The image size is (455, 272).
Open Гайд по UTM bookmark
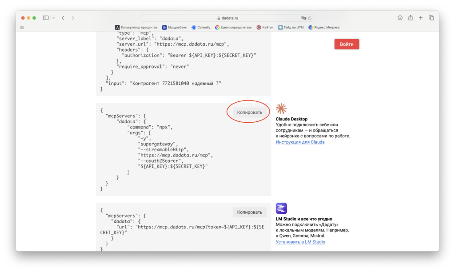[x=291, y=27]
